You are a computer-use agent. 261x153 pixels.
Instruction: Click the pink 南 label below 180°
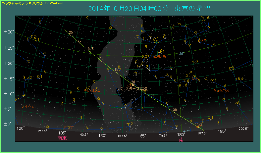coord(181,140)
